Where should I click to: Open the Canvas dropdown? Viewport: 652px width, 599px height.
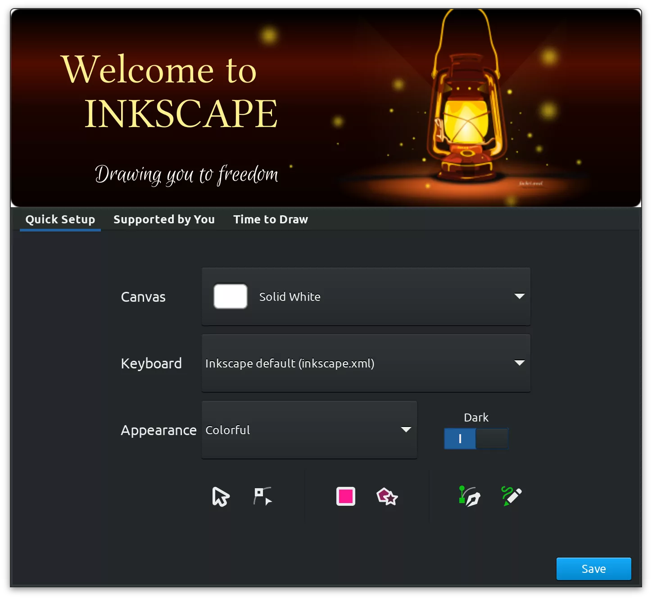[366, 296]
